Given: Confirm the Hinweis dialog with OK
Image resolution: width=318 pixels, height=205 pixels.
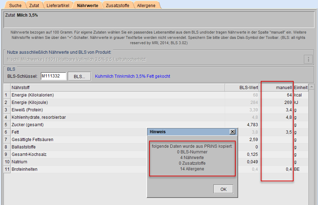Looking at the screenshot, I should [223, 189].
